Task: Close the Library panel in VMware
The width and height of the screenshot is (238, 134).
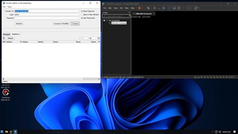Action: coord(129,13)
